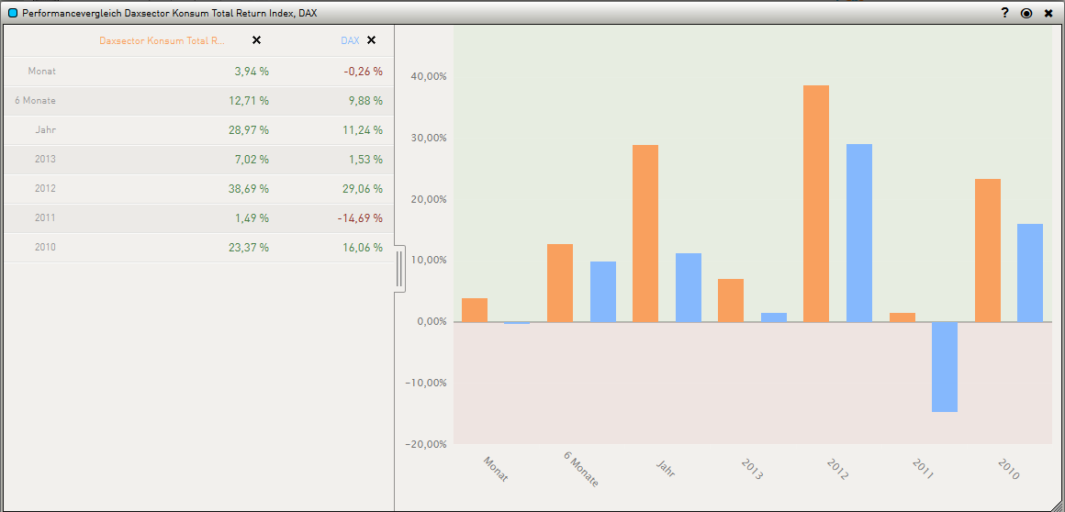
Task: Click the orange Jahr bar
Action: [x=646, y=233]
